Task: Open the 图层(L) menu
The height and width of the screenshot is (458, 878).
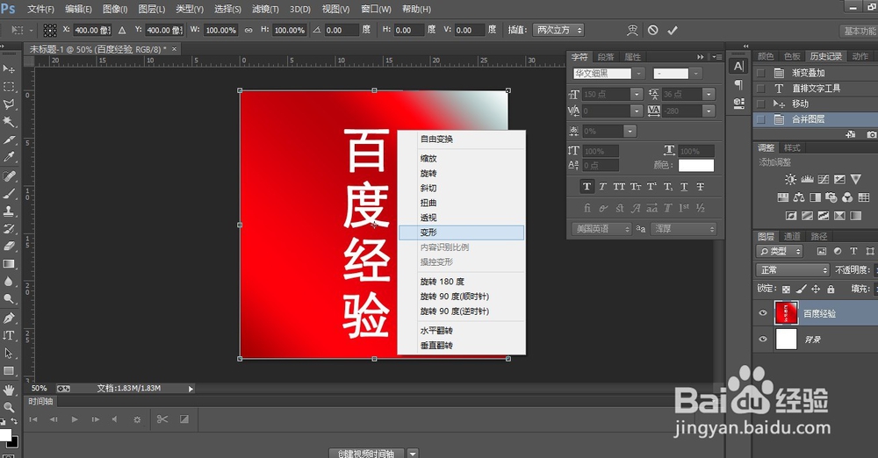Action: pyautogui.click(x=151, y=10)
